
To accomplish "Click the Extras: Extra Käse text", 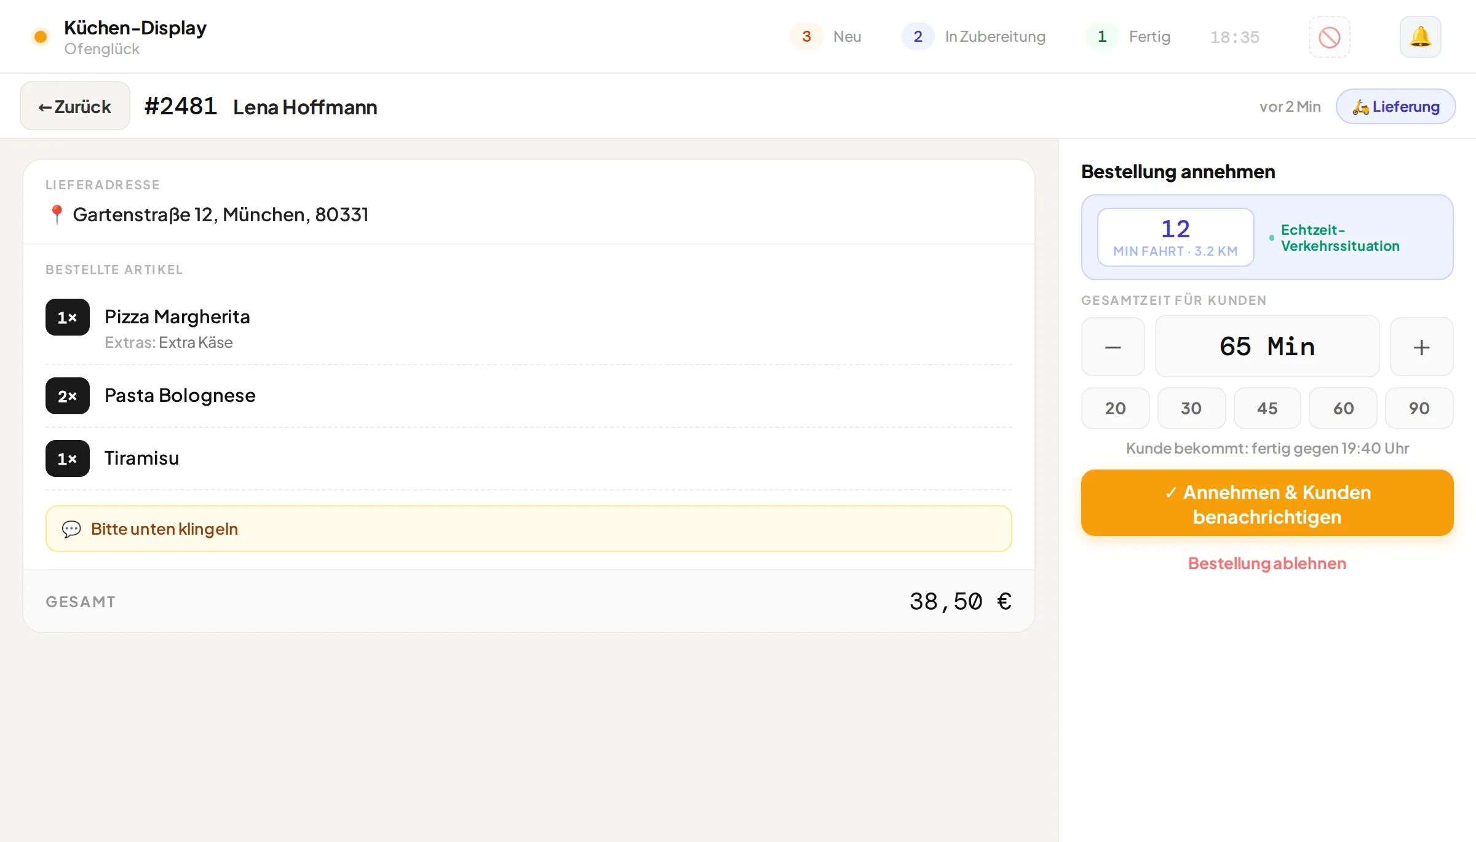I will [169, 342].
